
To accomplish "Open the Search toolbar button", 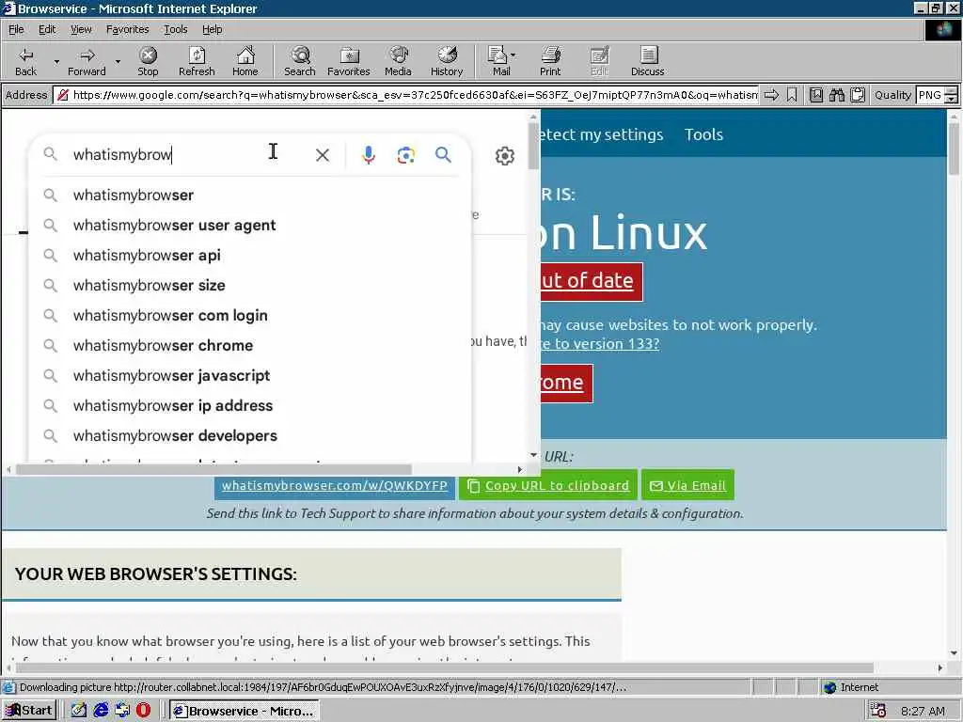I will tap(300, 61).
